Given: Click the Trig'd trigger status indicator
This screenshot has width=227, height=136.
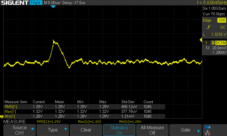Looking at the screenshot, I should (36, 3).
